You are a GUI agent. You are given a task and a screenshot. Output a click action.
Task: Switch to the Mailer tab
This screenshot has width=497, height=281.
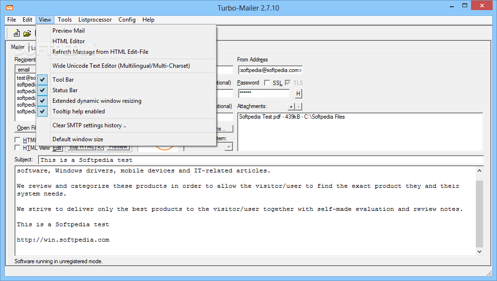click(18, 47)
